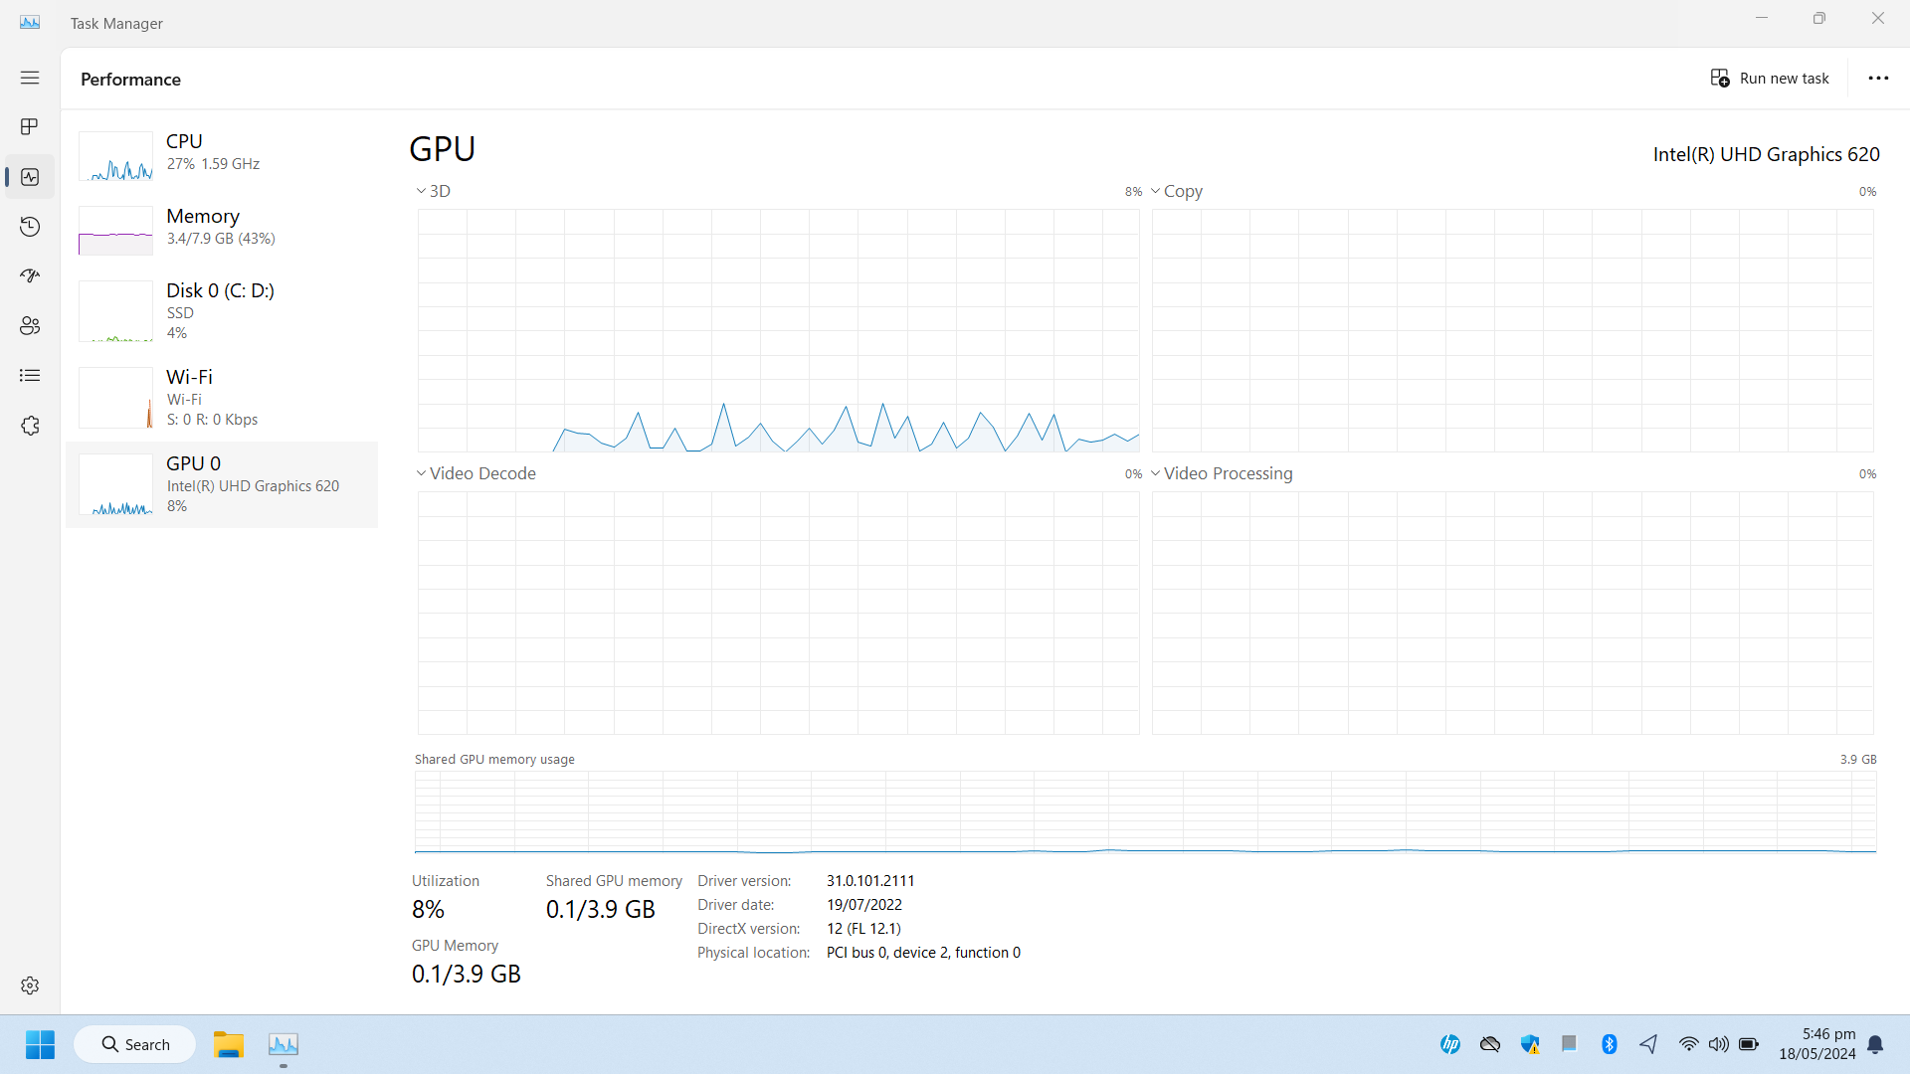Click the 8% Utilization value

428,909
